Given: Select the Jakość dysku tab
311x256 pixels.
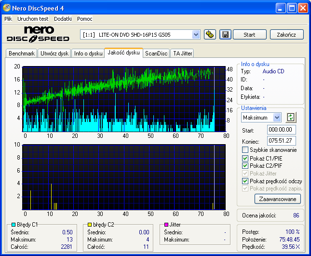Looking at the screenshot, I should coord(123,53).
